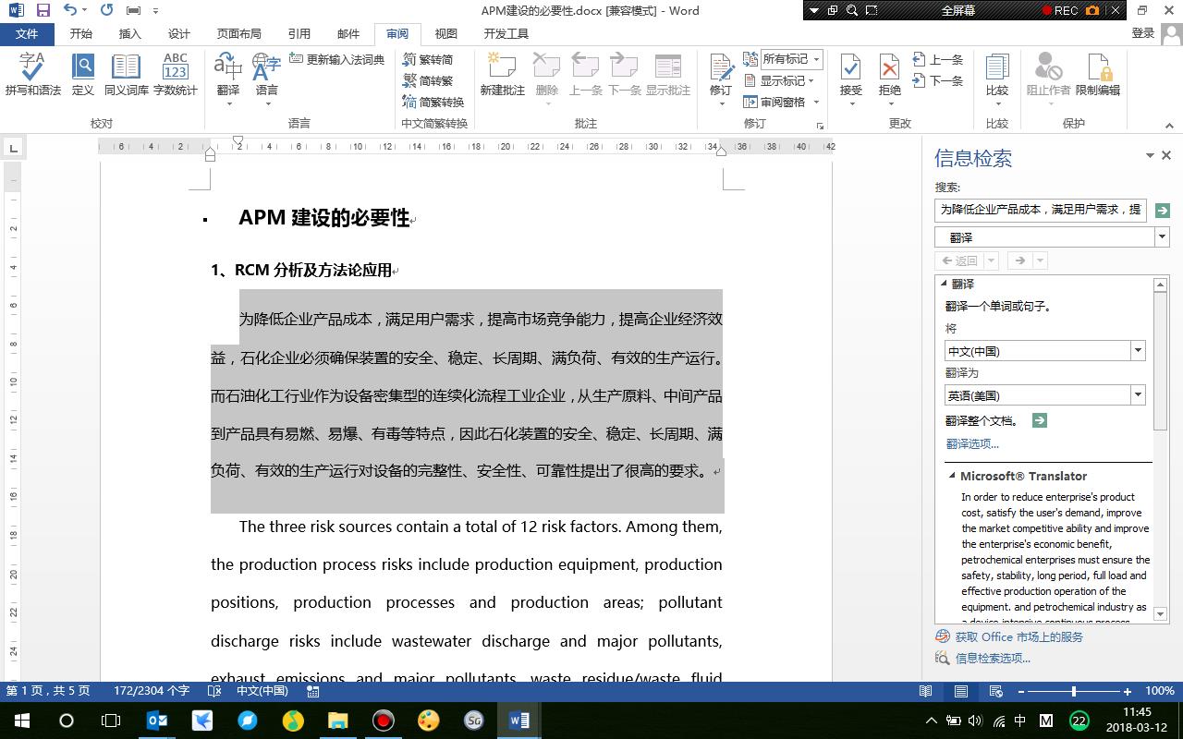1183x739 pixels.
Task: Click the Undo arrow icon
Action: [x=70, y=10]
